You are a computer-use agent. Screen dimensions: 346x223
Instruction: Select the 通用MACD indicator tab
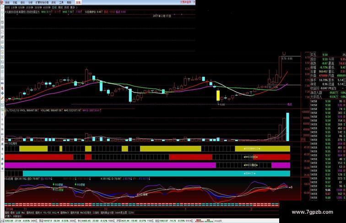click(x=65, y=212)
